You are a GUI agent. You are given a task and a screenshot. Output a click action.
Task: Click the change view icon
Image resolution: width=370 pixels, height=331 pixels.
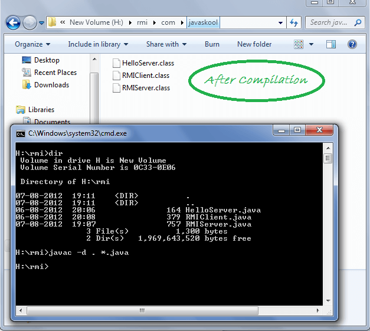299,44
